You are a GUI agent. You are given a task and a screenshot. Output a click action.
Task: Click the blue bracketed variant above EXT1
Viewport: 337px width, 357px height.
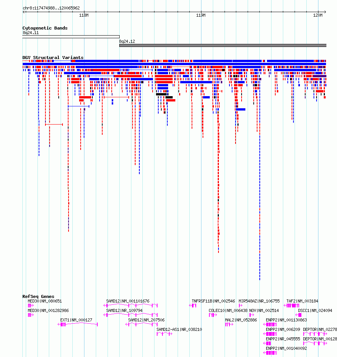point(78,106)
